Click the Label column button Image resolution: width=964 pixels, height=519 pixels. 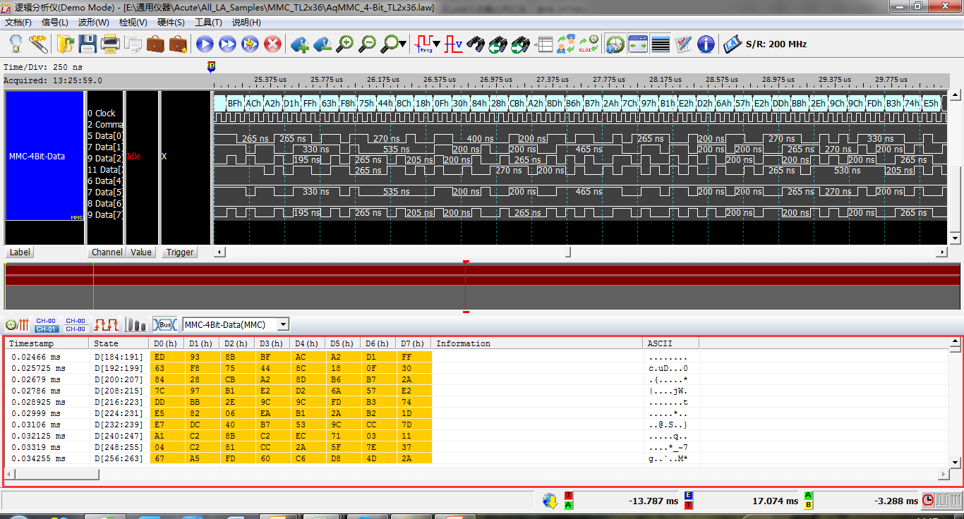point(20,252)
